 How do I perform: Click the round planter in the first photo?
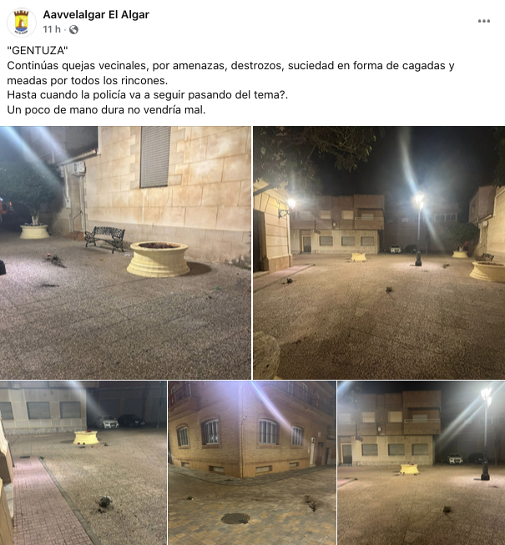[x=158, y=260]
